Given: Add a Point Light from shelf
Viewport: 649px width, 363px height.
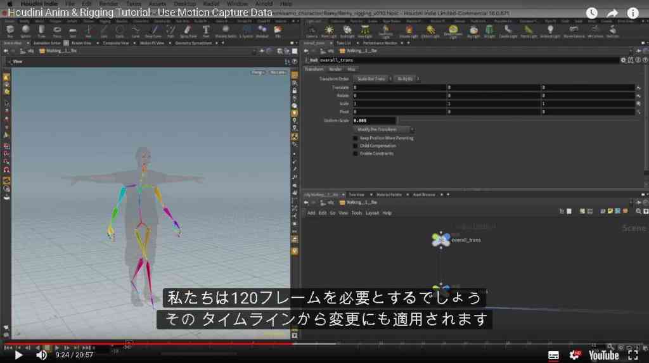Looking at the screenshot, I should point(329,30).
